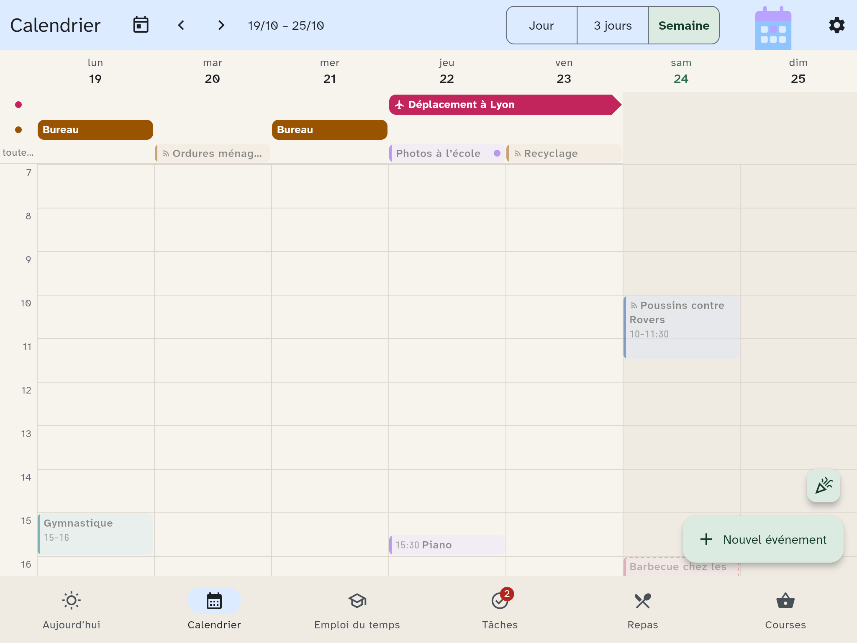
Task: Switch to Jour view
Action: point(541,25)
